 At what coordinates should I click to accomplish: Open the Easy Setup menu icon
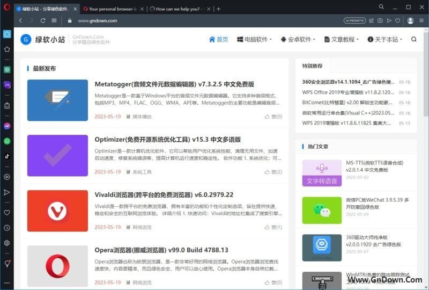[x=421, y=20]
